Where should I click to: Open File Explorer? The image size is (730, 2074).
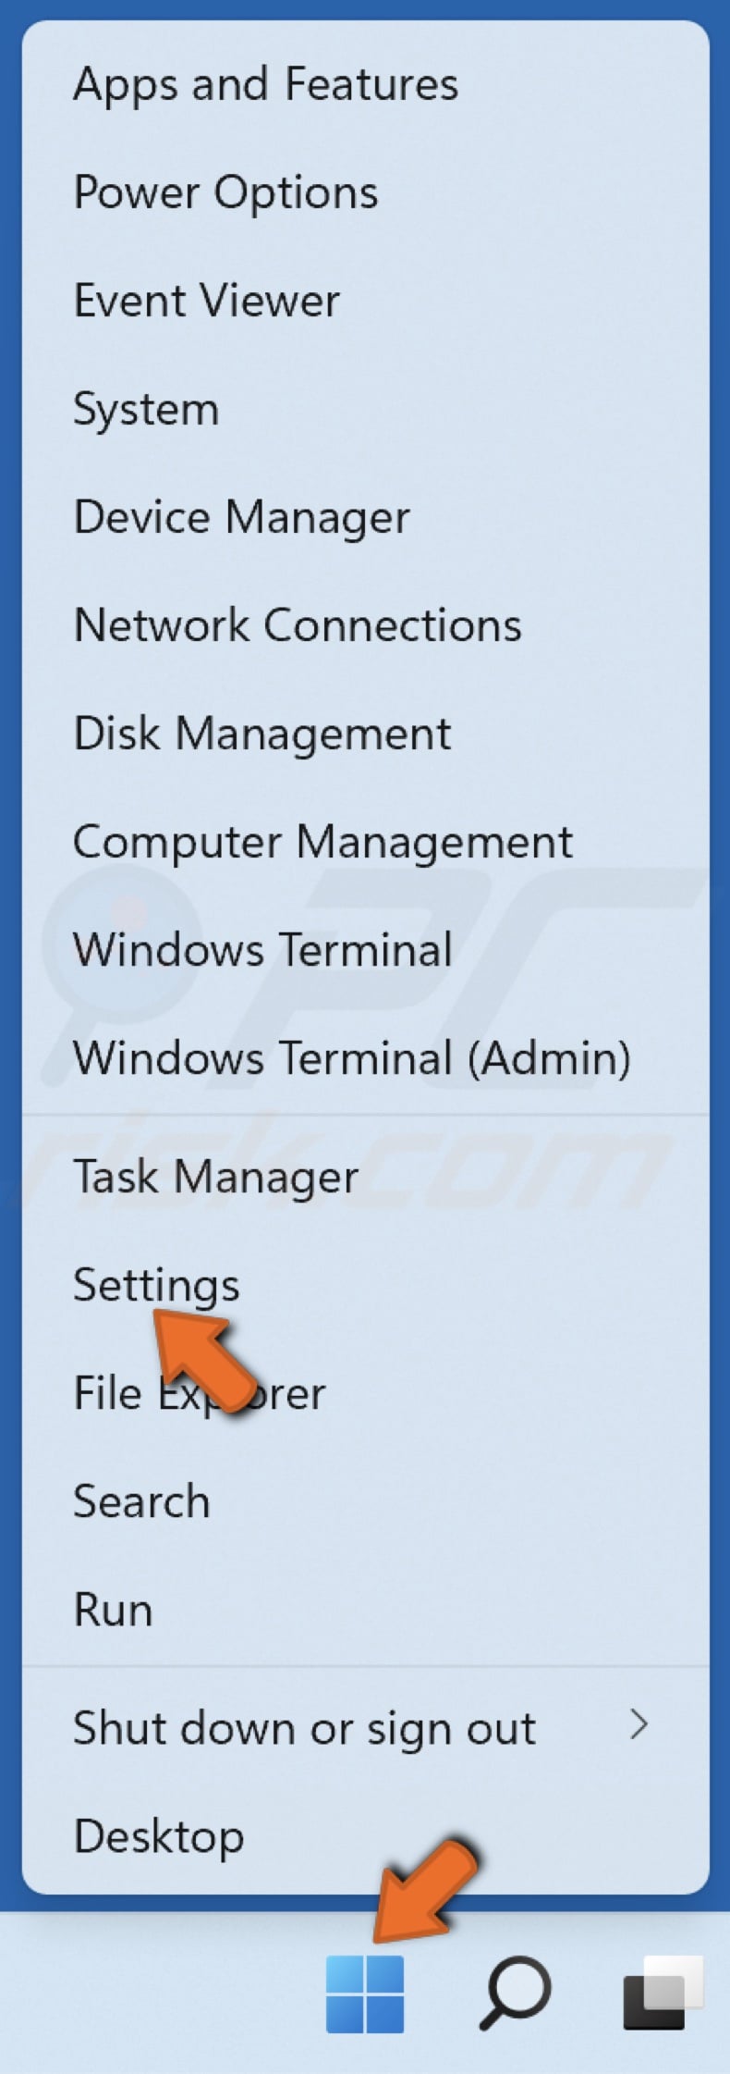coord(198,1393)
